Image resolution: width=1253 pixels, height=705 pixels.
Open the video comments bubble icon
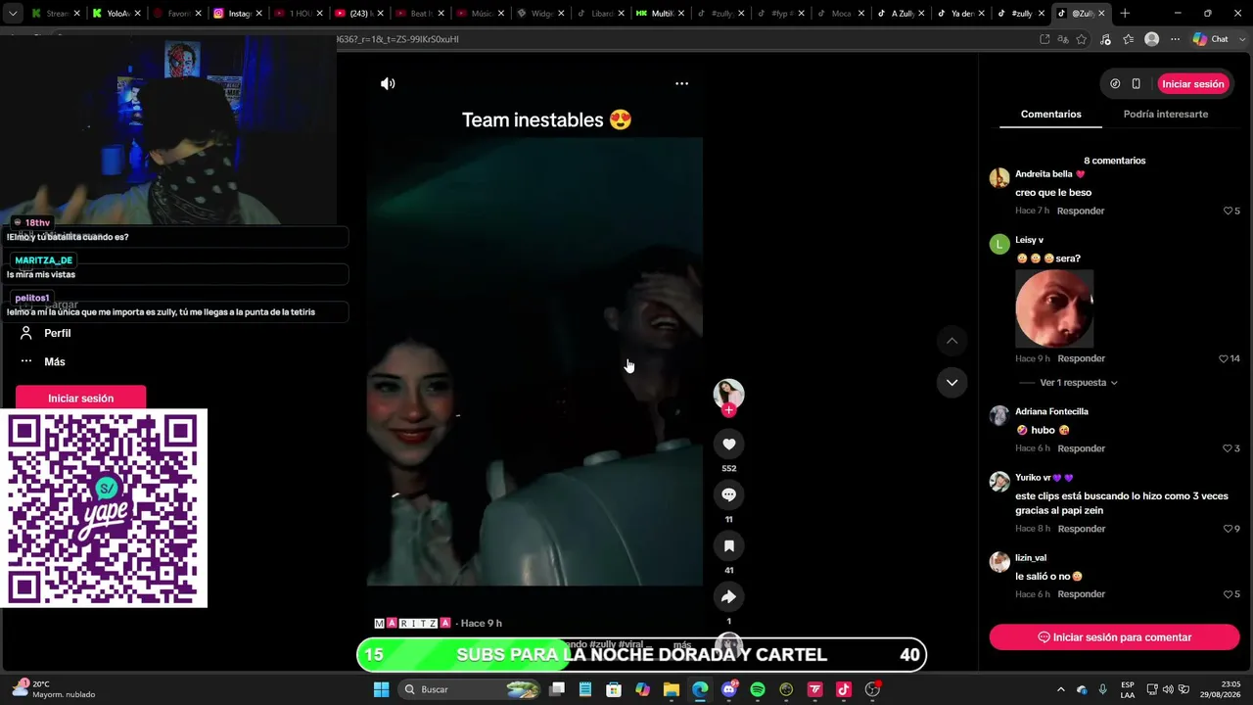(x=728, y=495)
